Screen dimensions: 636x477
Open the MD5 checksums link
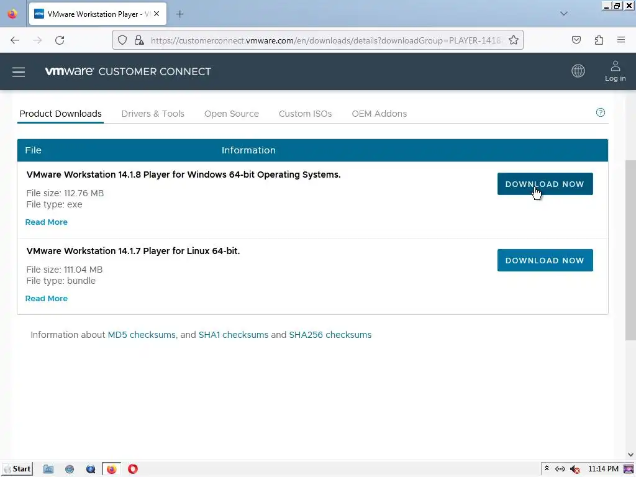pos(142,335)
